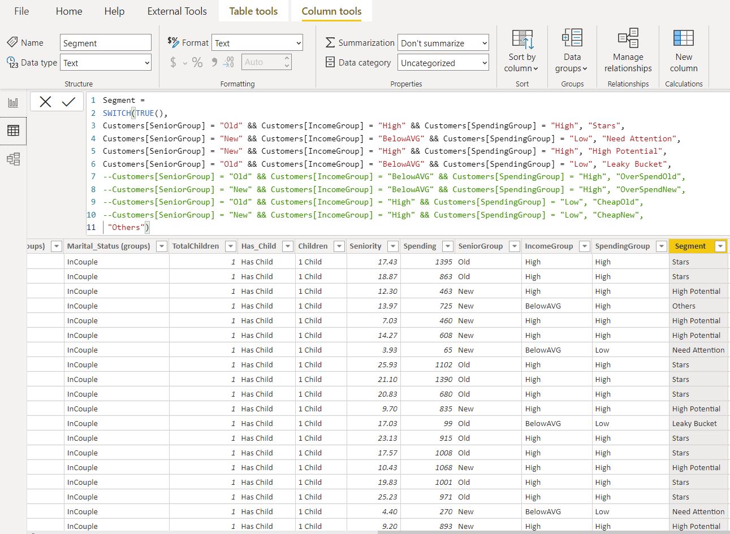Open the Format dropdown showing Text
The width and height of the screenshot is (730, 534).
[x=257, y=43]
